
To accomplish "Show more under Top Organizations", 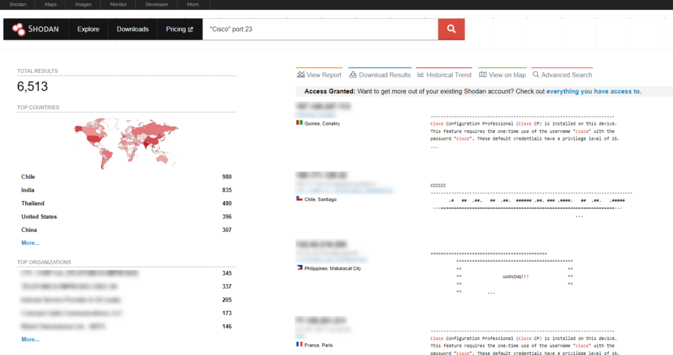I will pyautogui.click(x=30, y=339).
